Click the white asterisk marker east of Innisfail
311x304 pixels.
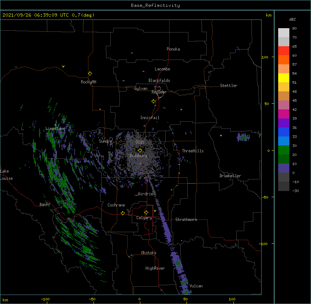[x=181, y=109]
